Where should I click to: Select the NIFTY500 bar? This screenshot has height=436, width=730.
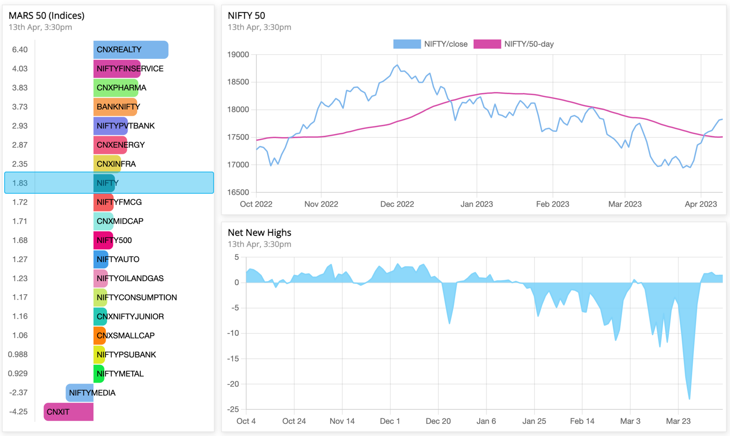tap(103, 240)
